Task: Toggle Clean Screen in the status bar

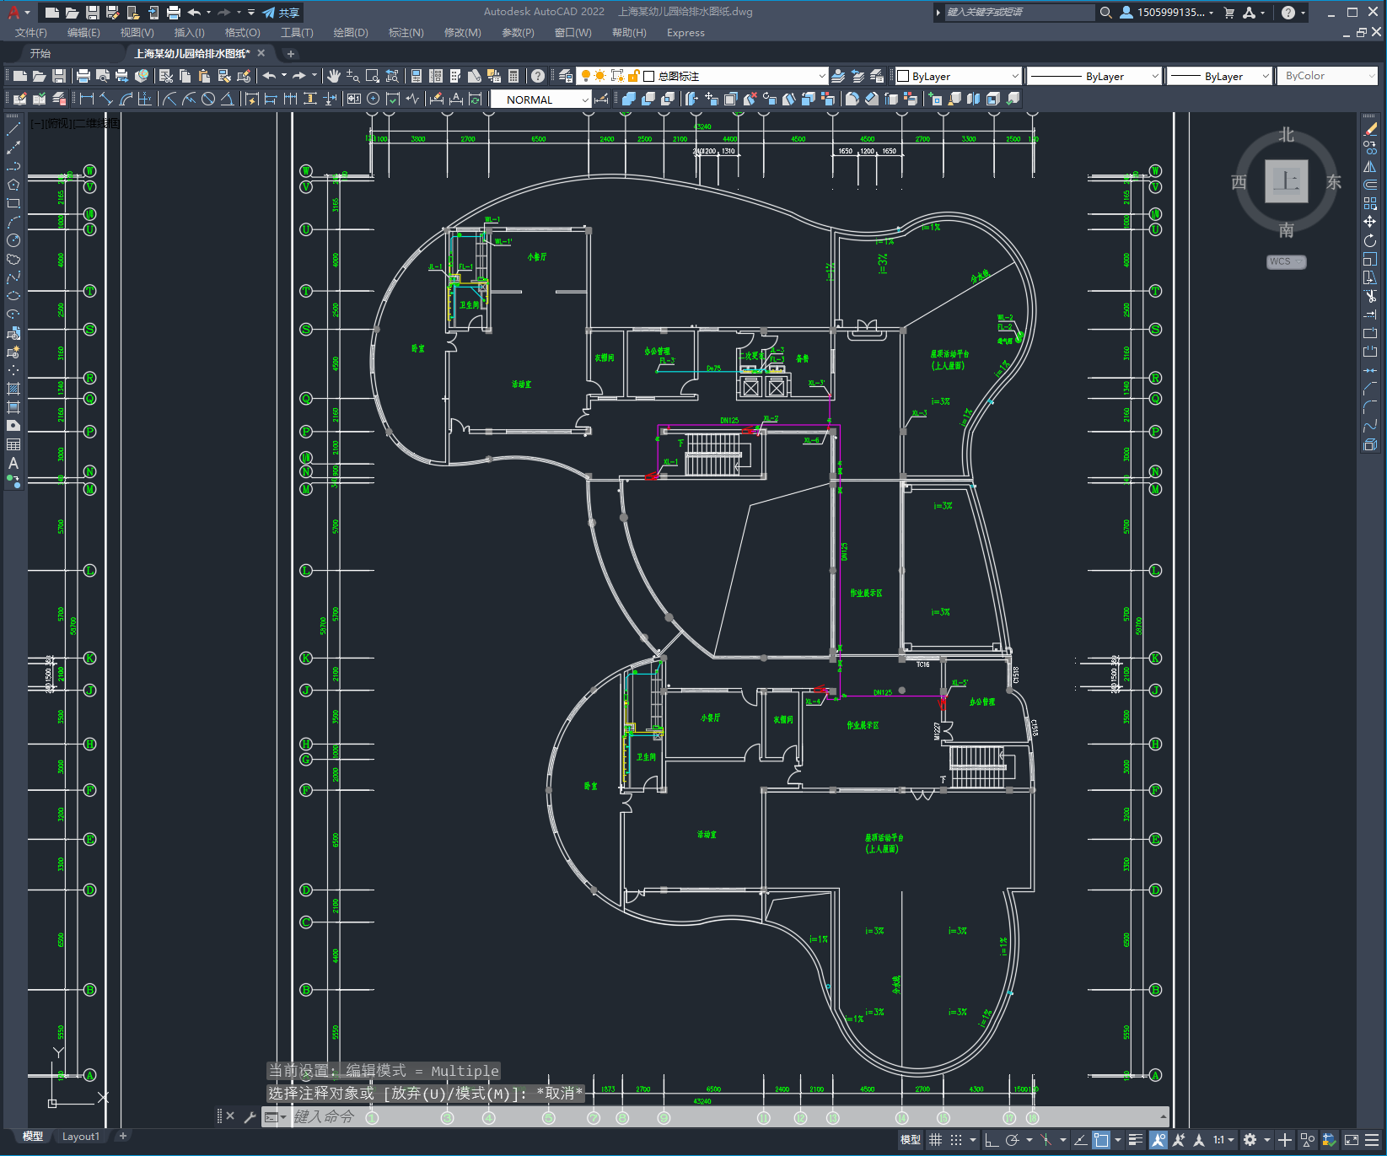Action: click(x=1351, y=1140)
